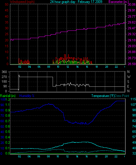Image resolution: width=136 pixels, height=165 pixels.
Task: Click the 02 hour mark on wind chart
Action: [20, 67]
